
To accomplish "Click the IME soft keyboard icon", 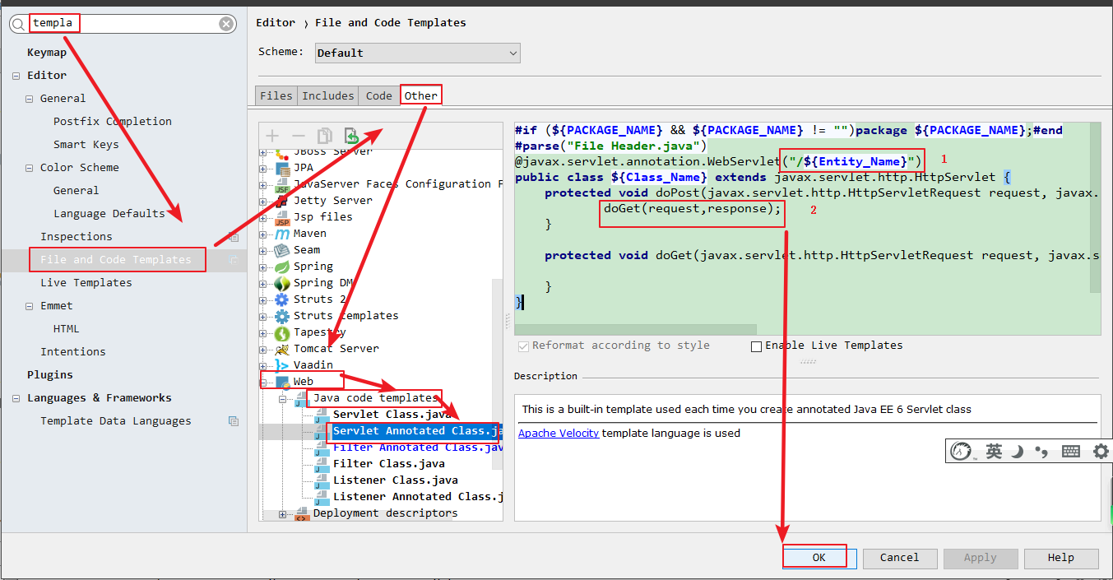I will tap(1071, 451).
